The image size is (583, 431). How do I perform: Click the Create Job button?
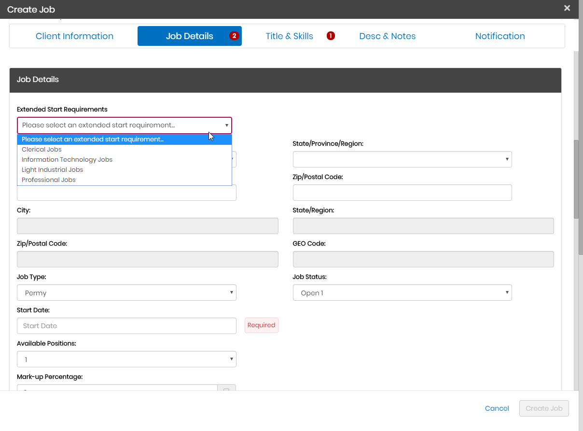(x=544, y=408)
